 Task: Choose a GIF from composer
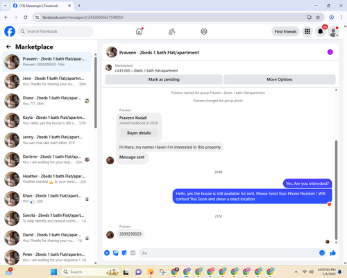tap(133, 253)
